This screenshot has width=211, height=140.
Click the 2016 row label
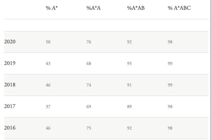(10, 128)
